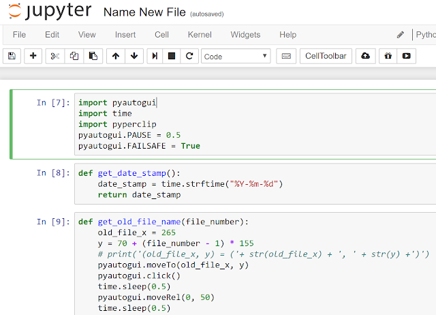The height and width of the screenshot is (315, 436).
Task: Open the Edit menu
Action: (x=52, y=35)
